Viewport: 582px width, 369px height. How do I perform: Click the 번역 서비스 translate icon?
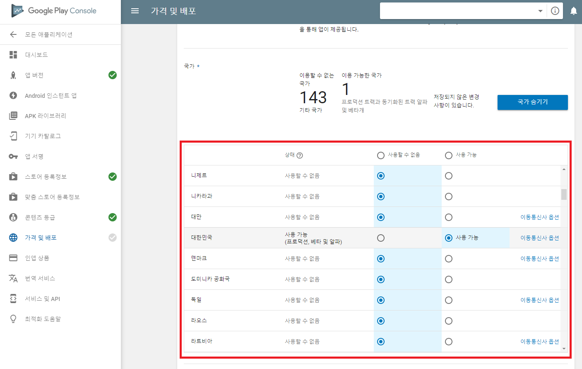point(13,278)
